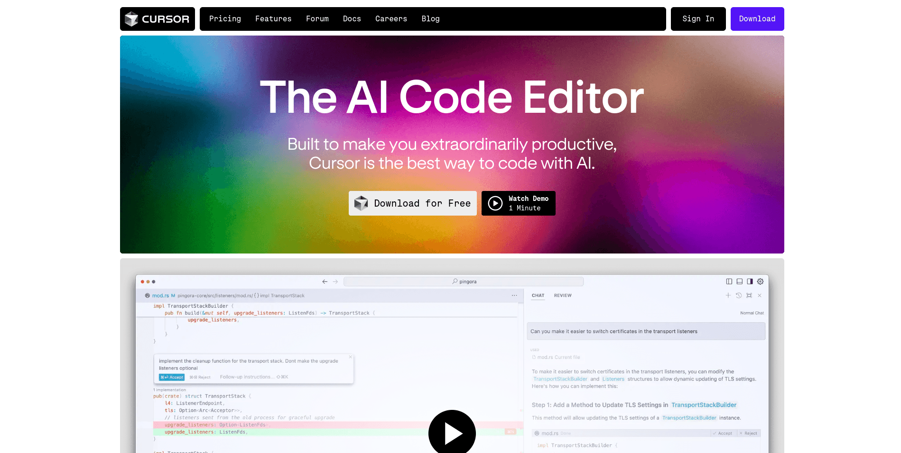Toggle the primary sidebar layout icon
Image resolution: width=901 pixels, height=453 pixels.
point(729,281)
